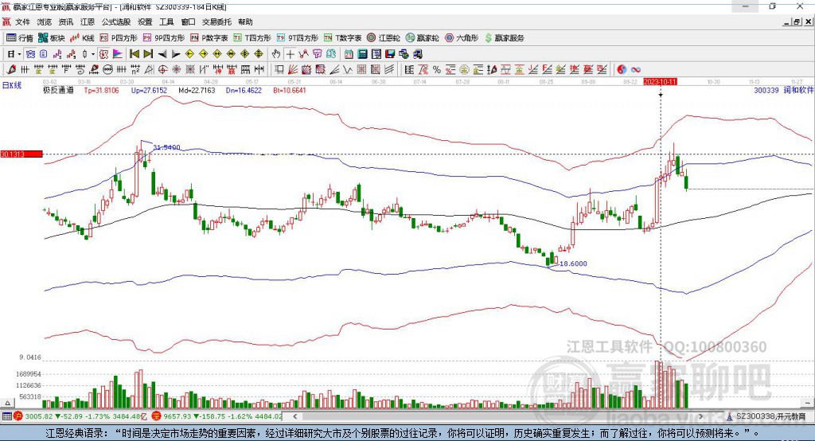Open the 工具 menu
The width and height of the screenshot is (815, 441).
(x=166, y=21)
